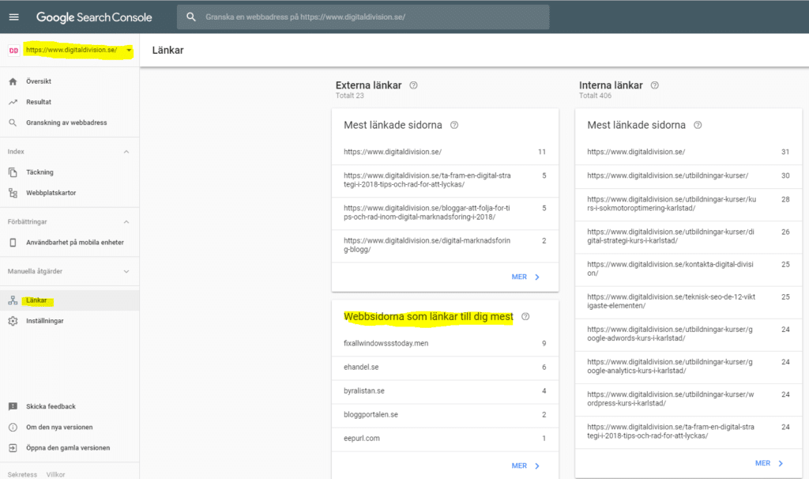Screen dimensions: 809x479
Task: Click Granskning av webbadress magnifier icon
Action: pos(13,123)
